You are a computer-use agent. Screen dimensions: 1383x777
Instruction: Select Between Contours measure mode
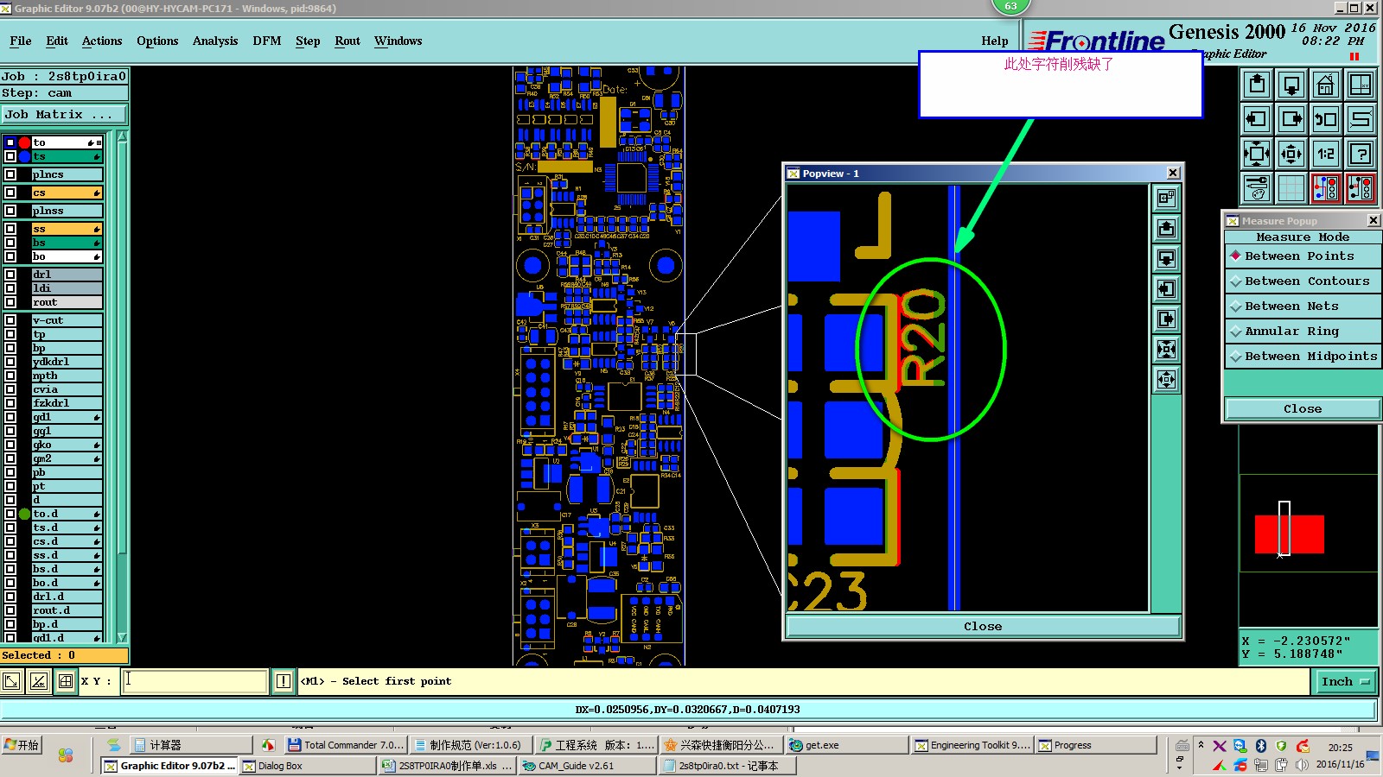pyautogui.click(x=1303, y=281)
